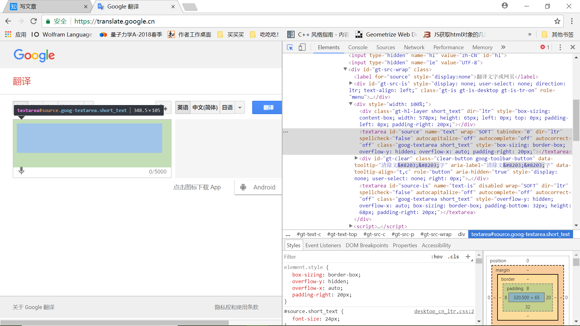Click the red error count indicator
Screen dimensions: 580x326
[x=545, y=47]
